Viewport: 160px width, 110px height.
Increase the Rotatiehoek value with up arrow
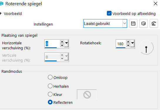(128, 42)
